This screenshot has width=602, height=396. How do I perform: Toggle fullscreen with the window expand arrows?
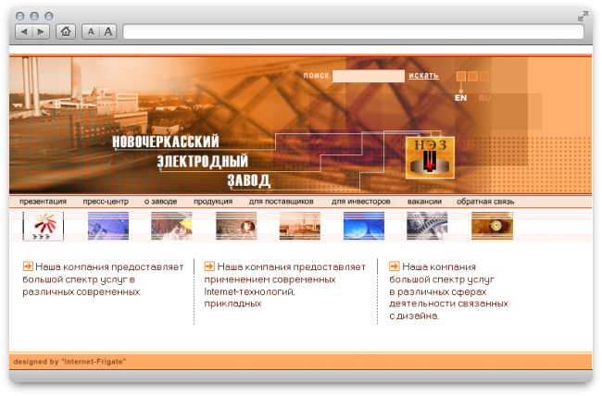[583, 16]
